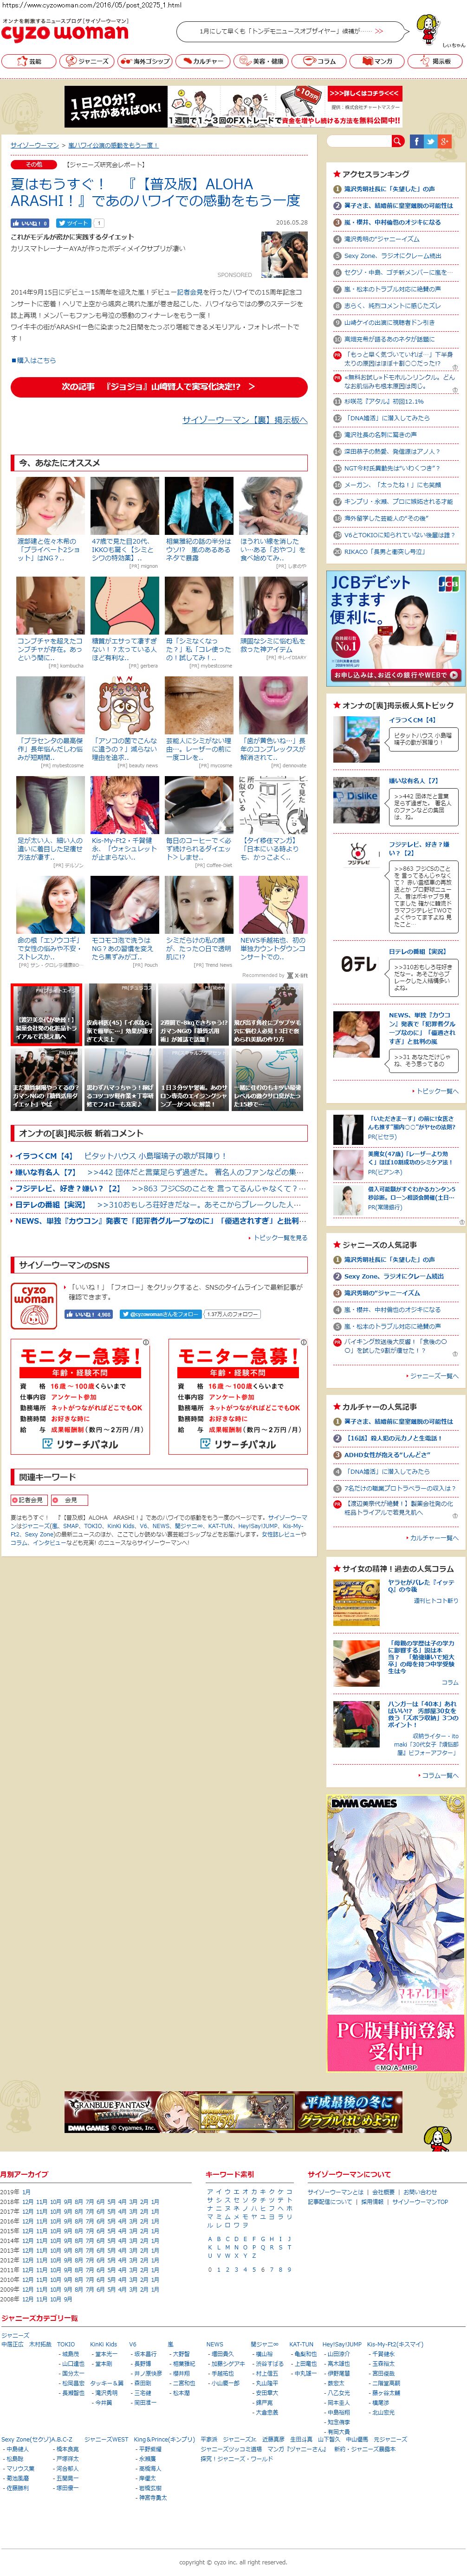This screenshot has width=467, height=2576.
Task: Open the ジャニーズ navigation tab
Action: coord(86,61)
